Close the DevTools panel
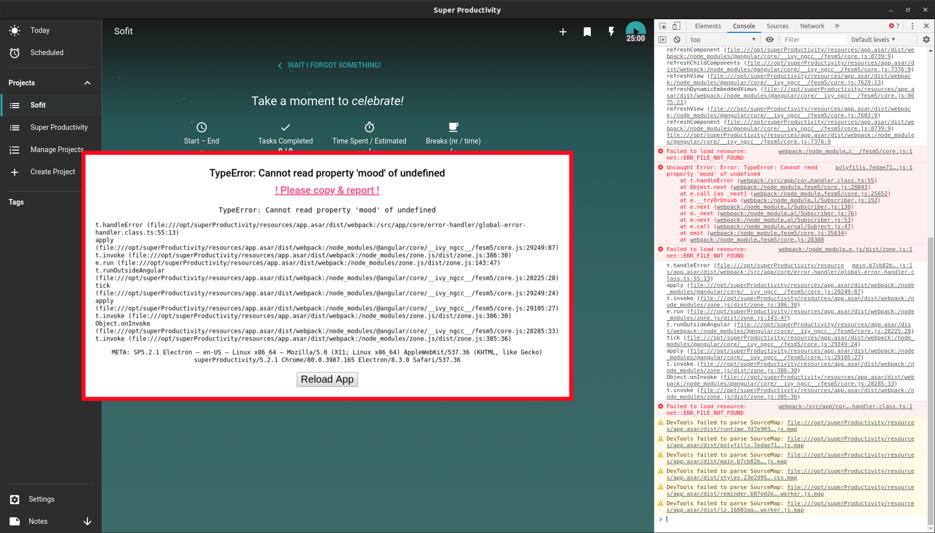935x533 pixels. coord(926,26)
